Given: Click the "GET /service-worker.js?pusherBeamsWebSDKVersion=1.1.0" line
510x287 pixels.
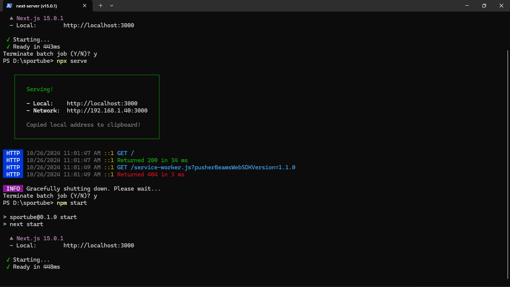Looking at the screenshot, I should (206, 167).
